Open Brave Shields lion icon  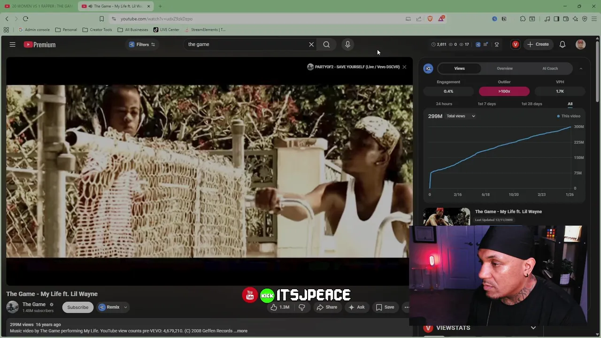430,19
